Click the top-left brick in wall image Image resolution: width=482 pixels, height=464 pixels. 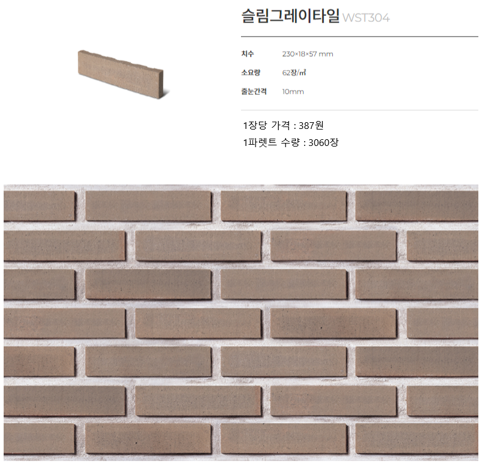[x=40, y=206]
